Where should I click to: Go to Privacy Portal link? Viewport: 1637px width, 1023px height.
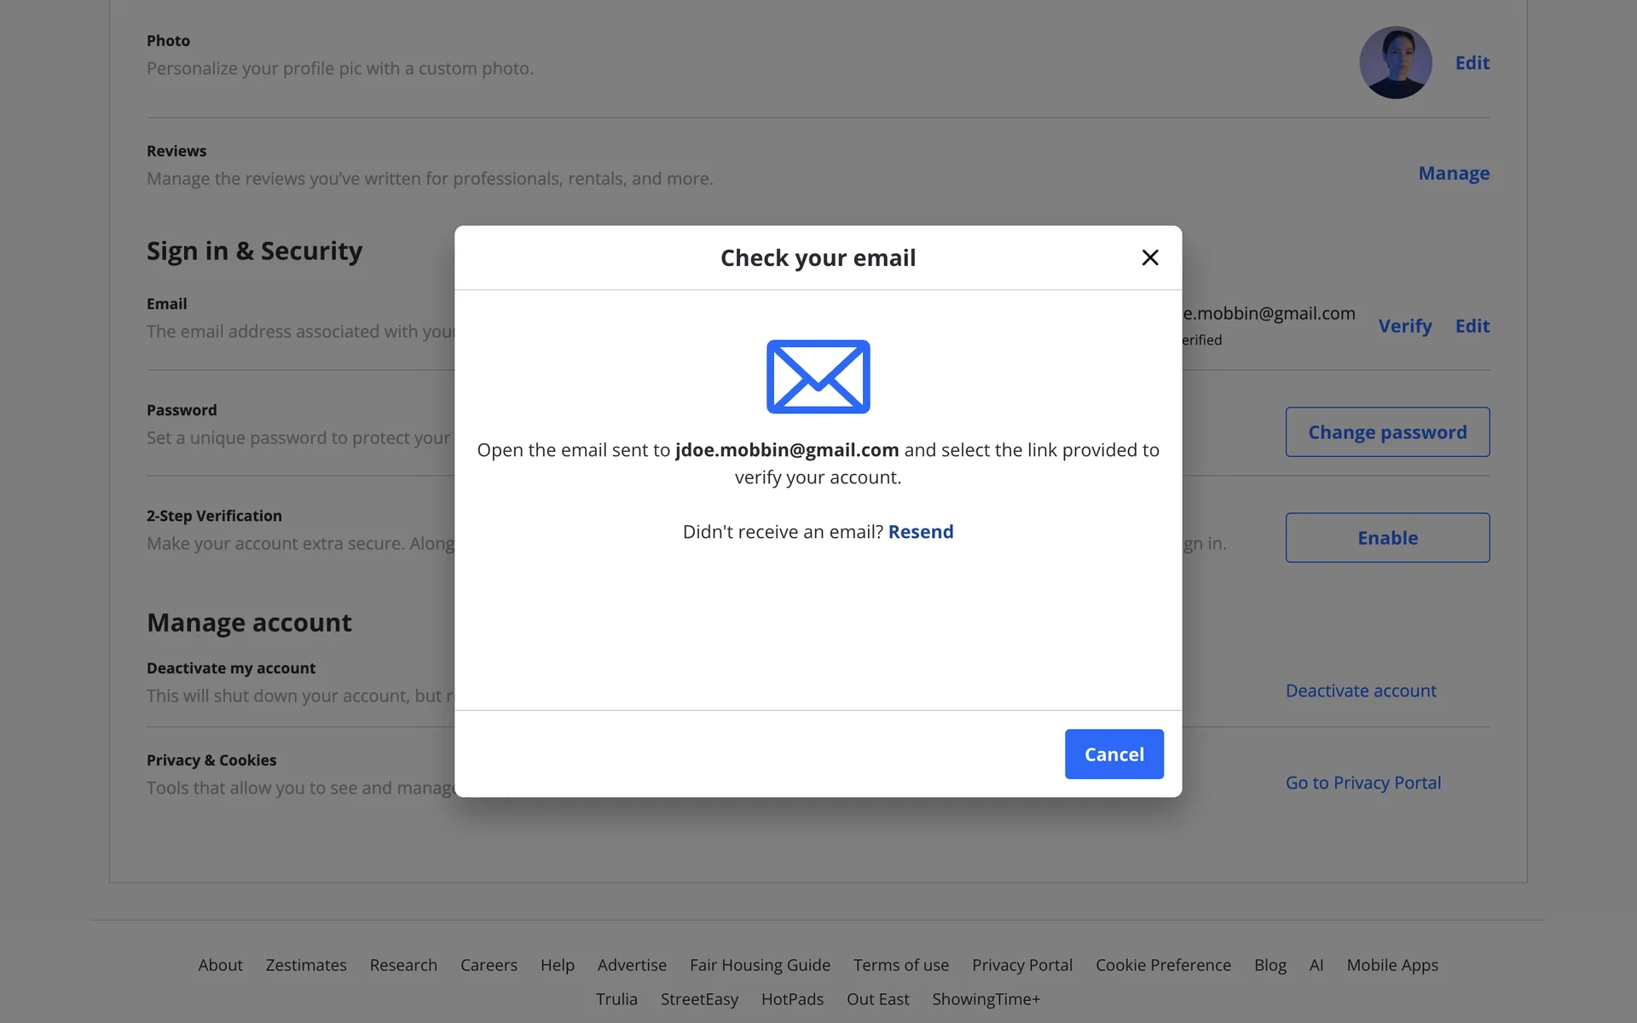point(1362,783)
